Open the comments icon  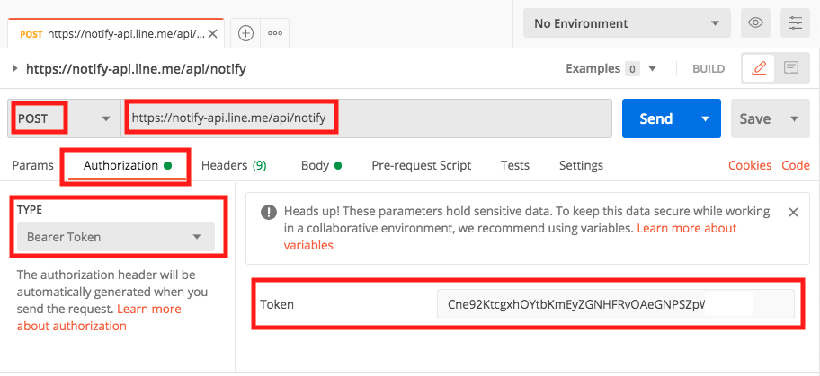(791, 68)
